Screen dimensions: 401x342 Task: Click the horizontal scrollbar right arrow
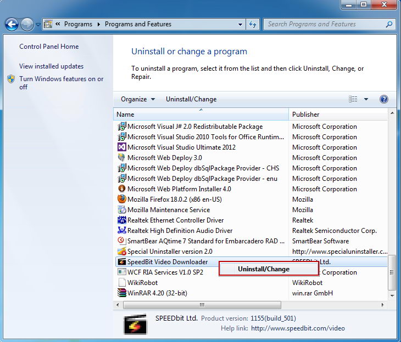pyautogui.click(x=382, y=305)
